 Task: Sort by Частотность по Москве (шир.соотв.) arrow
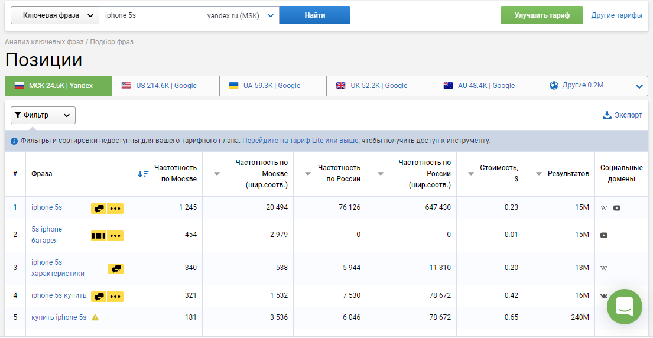point(216,174)
